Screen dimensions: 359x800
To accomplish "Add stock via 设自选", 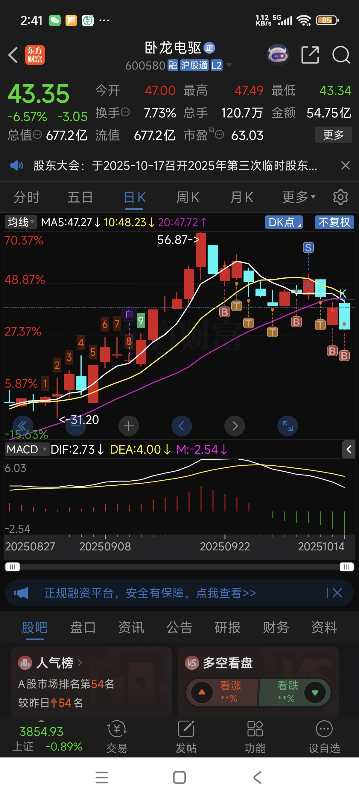I will pos(324,737).
